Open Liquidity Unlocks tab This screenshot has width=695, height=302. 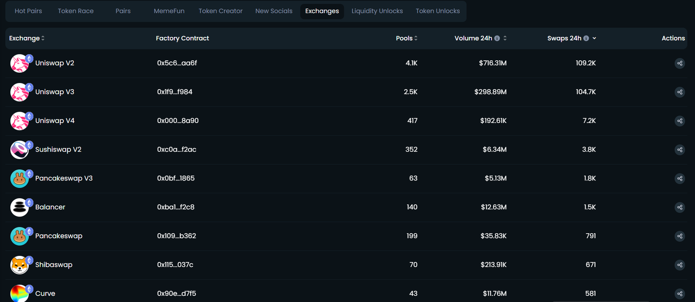click(x=377, y=11)
